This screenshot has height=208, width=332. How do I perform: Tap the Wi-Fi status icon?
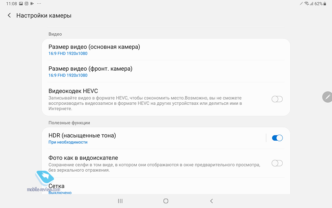point(307,4)
